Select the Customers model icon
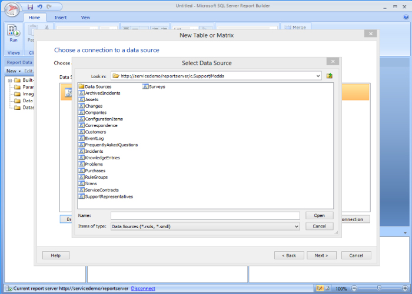The height and width of the screenshot is (294, 412). (82, 132)
